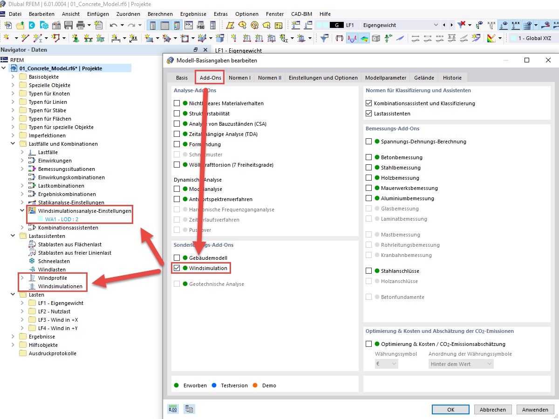Enable the Gebäudemodell checkbox
559x419 pixels.
click(x=177, y=257)
